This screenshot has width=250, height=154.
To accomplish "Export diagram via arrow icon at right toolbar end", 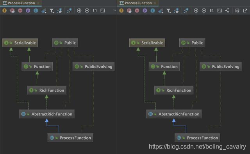I will [x=245, y=11].
